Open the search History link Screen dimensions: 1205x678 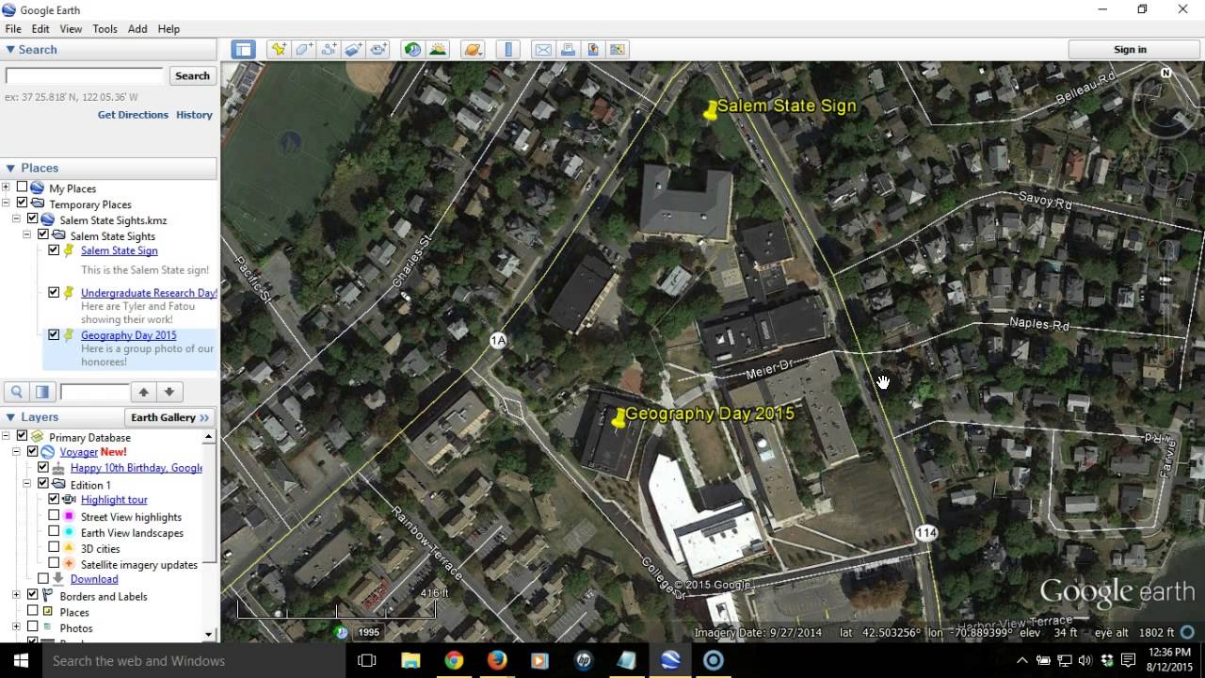pos(194,115)
